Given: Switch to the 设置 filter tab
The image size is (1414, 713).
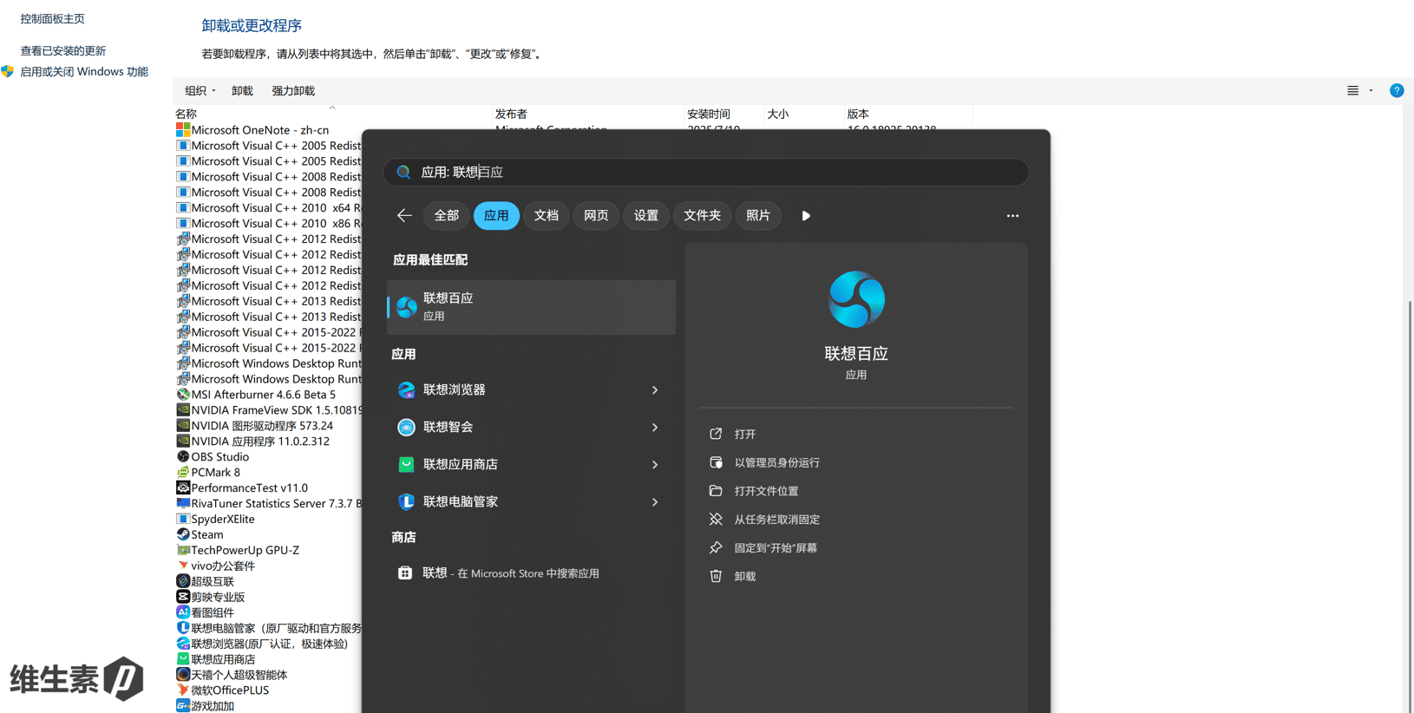Looking at the screenshot, I should 645,215.
